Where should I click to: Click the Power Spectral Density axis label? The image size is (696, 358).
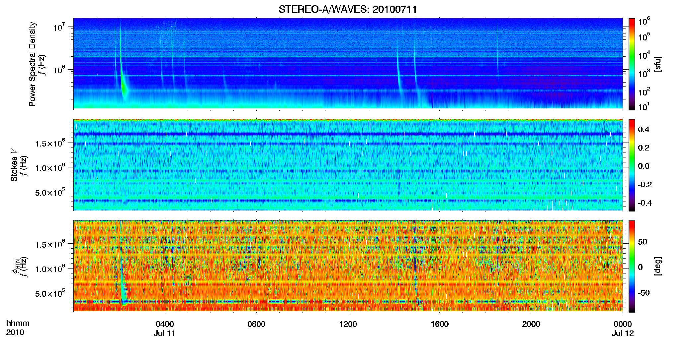(32, 64)
